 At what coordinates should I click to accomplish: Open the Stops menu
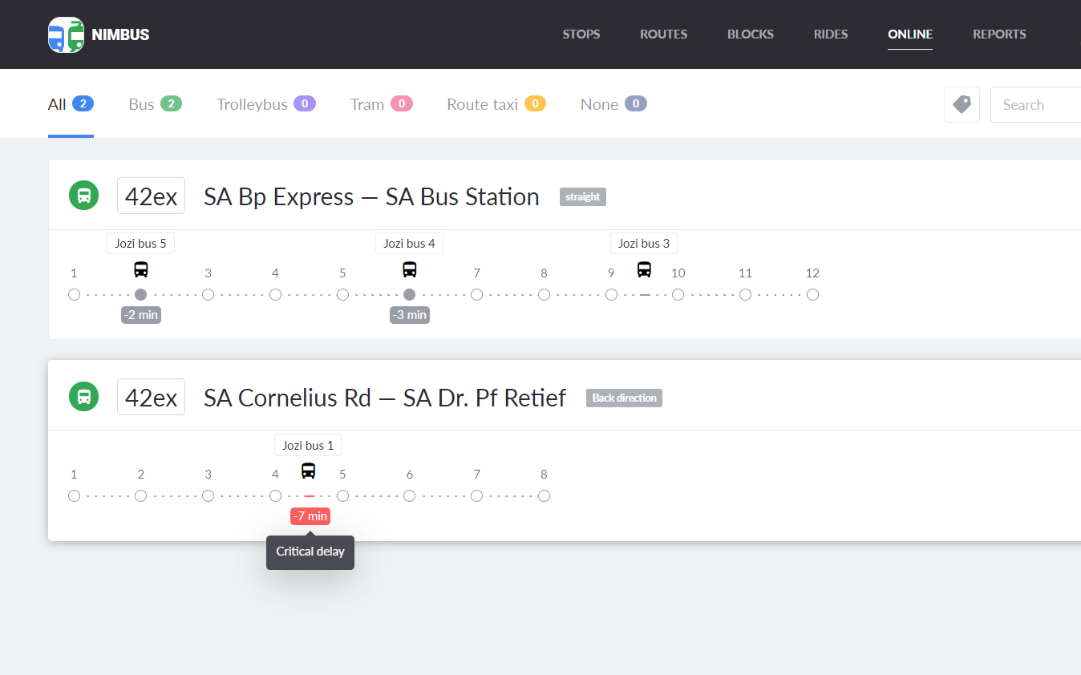pos(581,34)
